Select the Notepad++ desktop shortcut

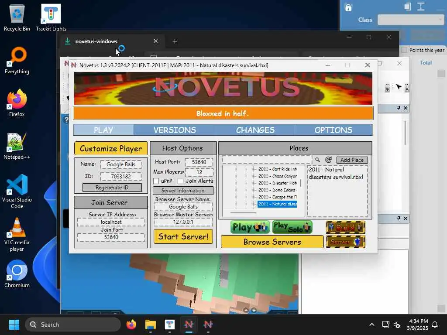tap(17, 146)
